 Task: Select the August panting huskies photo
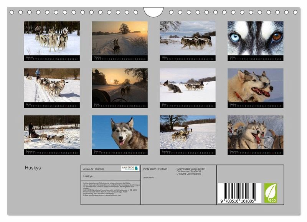pos(255,85)
